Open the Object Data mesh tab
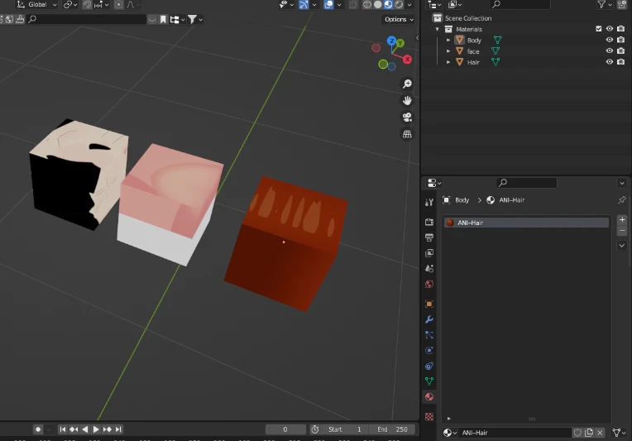 click(x=429, y=381)
